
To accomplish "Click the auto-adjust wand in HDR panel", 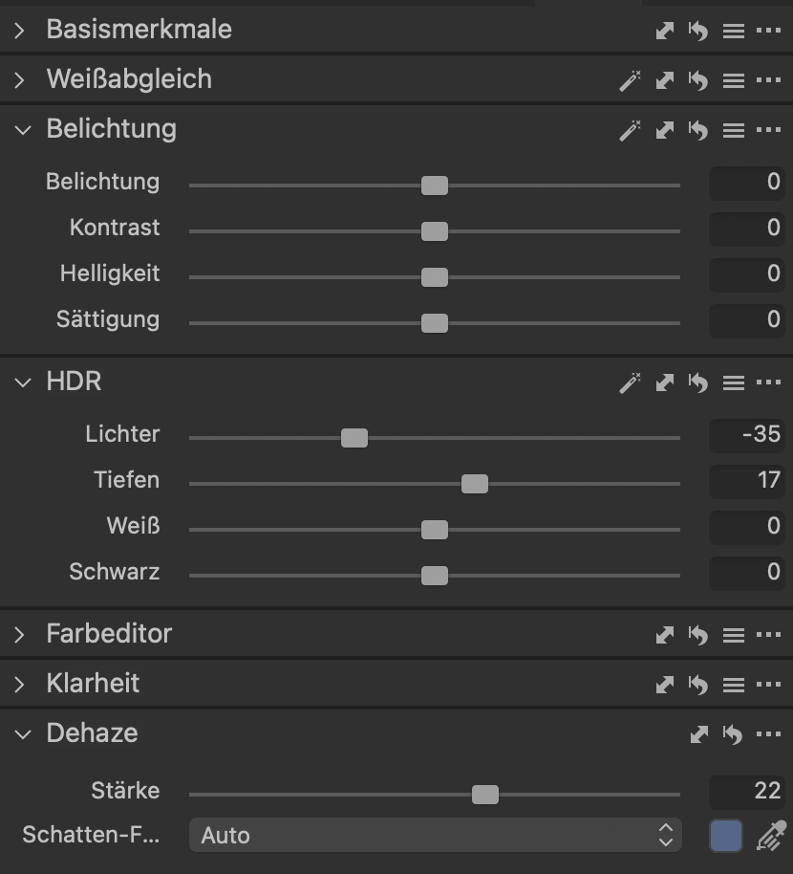I will point(630,383).
